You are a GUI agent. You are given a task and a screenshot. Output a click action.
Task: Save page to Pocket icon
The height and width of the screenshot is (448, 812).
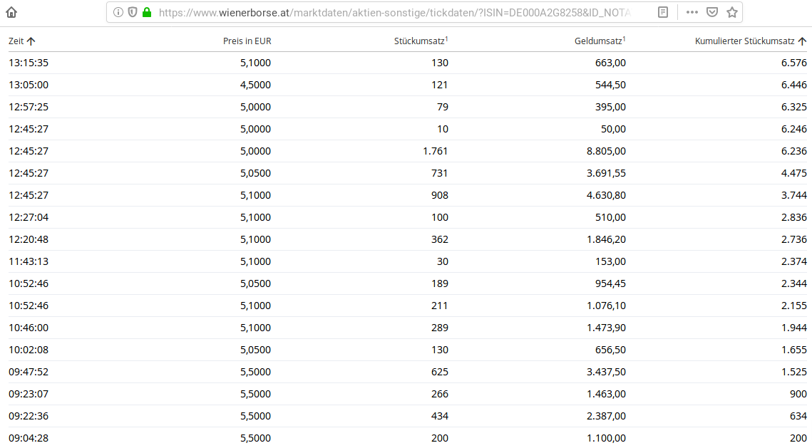tap(711, 12)
